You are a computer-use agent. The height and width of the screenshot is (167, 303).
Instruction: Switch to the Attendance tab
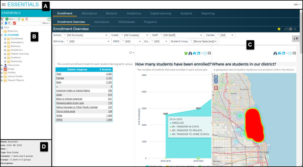point(89,13)
